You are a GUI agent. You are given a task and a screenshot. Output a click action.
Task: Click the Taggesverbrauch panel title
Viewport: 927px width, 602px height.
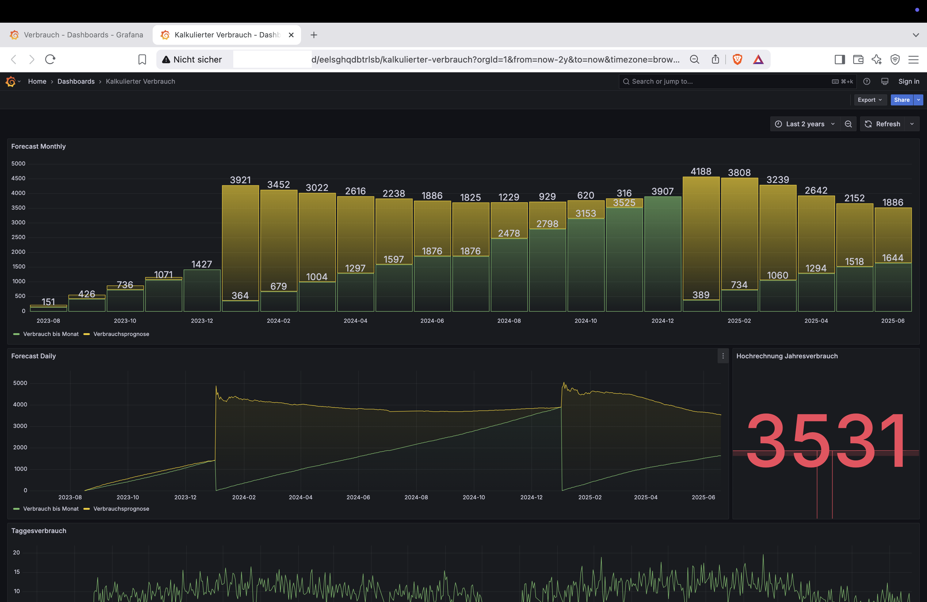(x=39, y=531)
